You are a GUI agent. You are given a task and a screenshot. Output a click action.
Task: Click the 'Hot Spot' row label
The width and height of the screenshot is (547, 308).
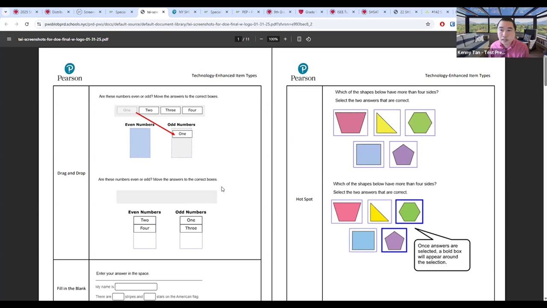304,199
